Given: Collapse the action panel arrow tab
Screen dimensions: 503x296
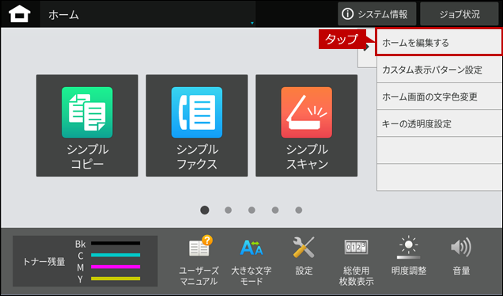Looking at the screenshot, I should coord(367,48).
